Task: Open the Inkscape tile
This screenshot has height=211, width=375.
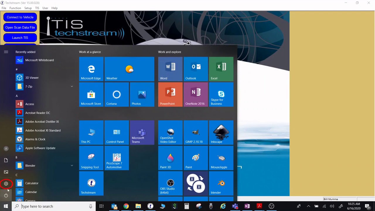Action: 221,132
